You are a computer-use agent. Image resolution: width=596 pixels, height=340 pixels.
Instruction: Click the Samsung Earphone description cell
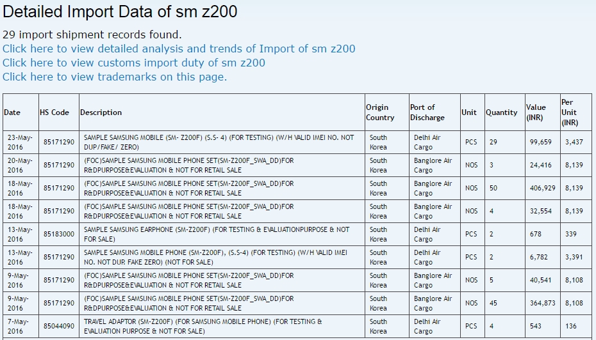click(x=217, y=234)
